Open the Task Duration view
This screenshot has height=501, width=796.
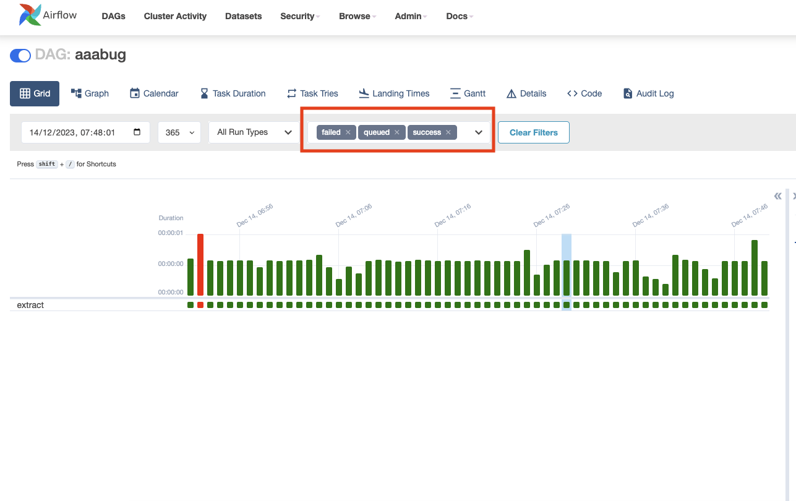tap(233, 93)
